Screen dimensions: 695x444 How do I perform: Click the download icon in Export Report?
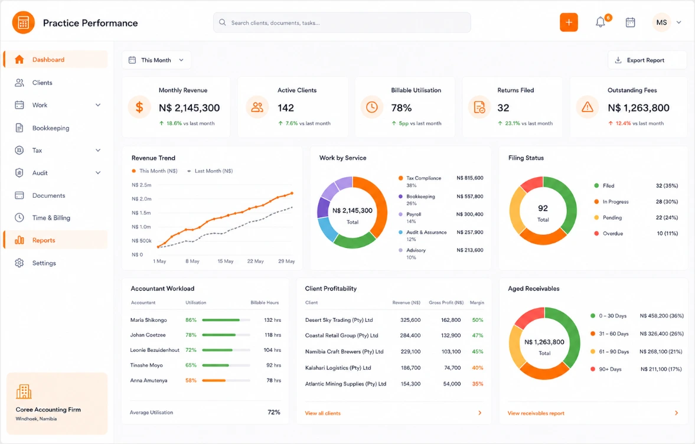point(618,60)
